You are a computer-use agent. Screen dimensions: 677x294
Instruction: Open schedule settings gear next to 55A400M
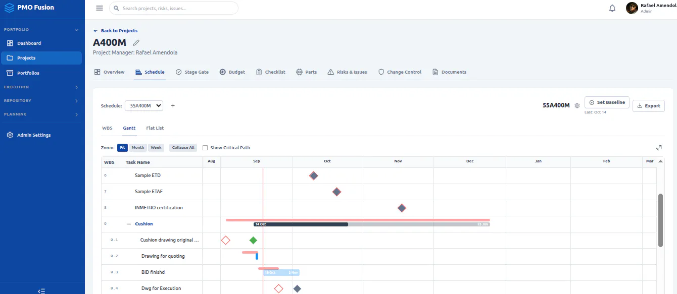(x=577, y=106)
